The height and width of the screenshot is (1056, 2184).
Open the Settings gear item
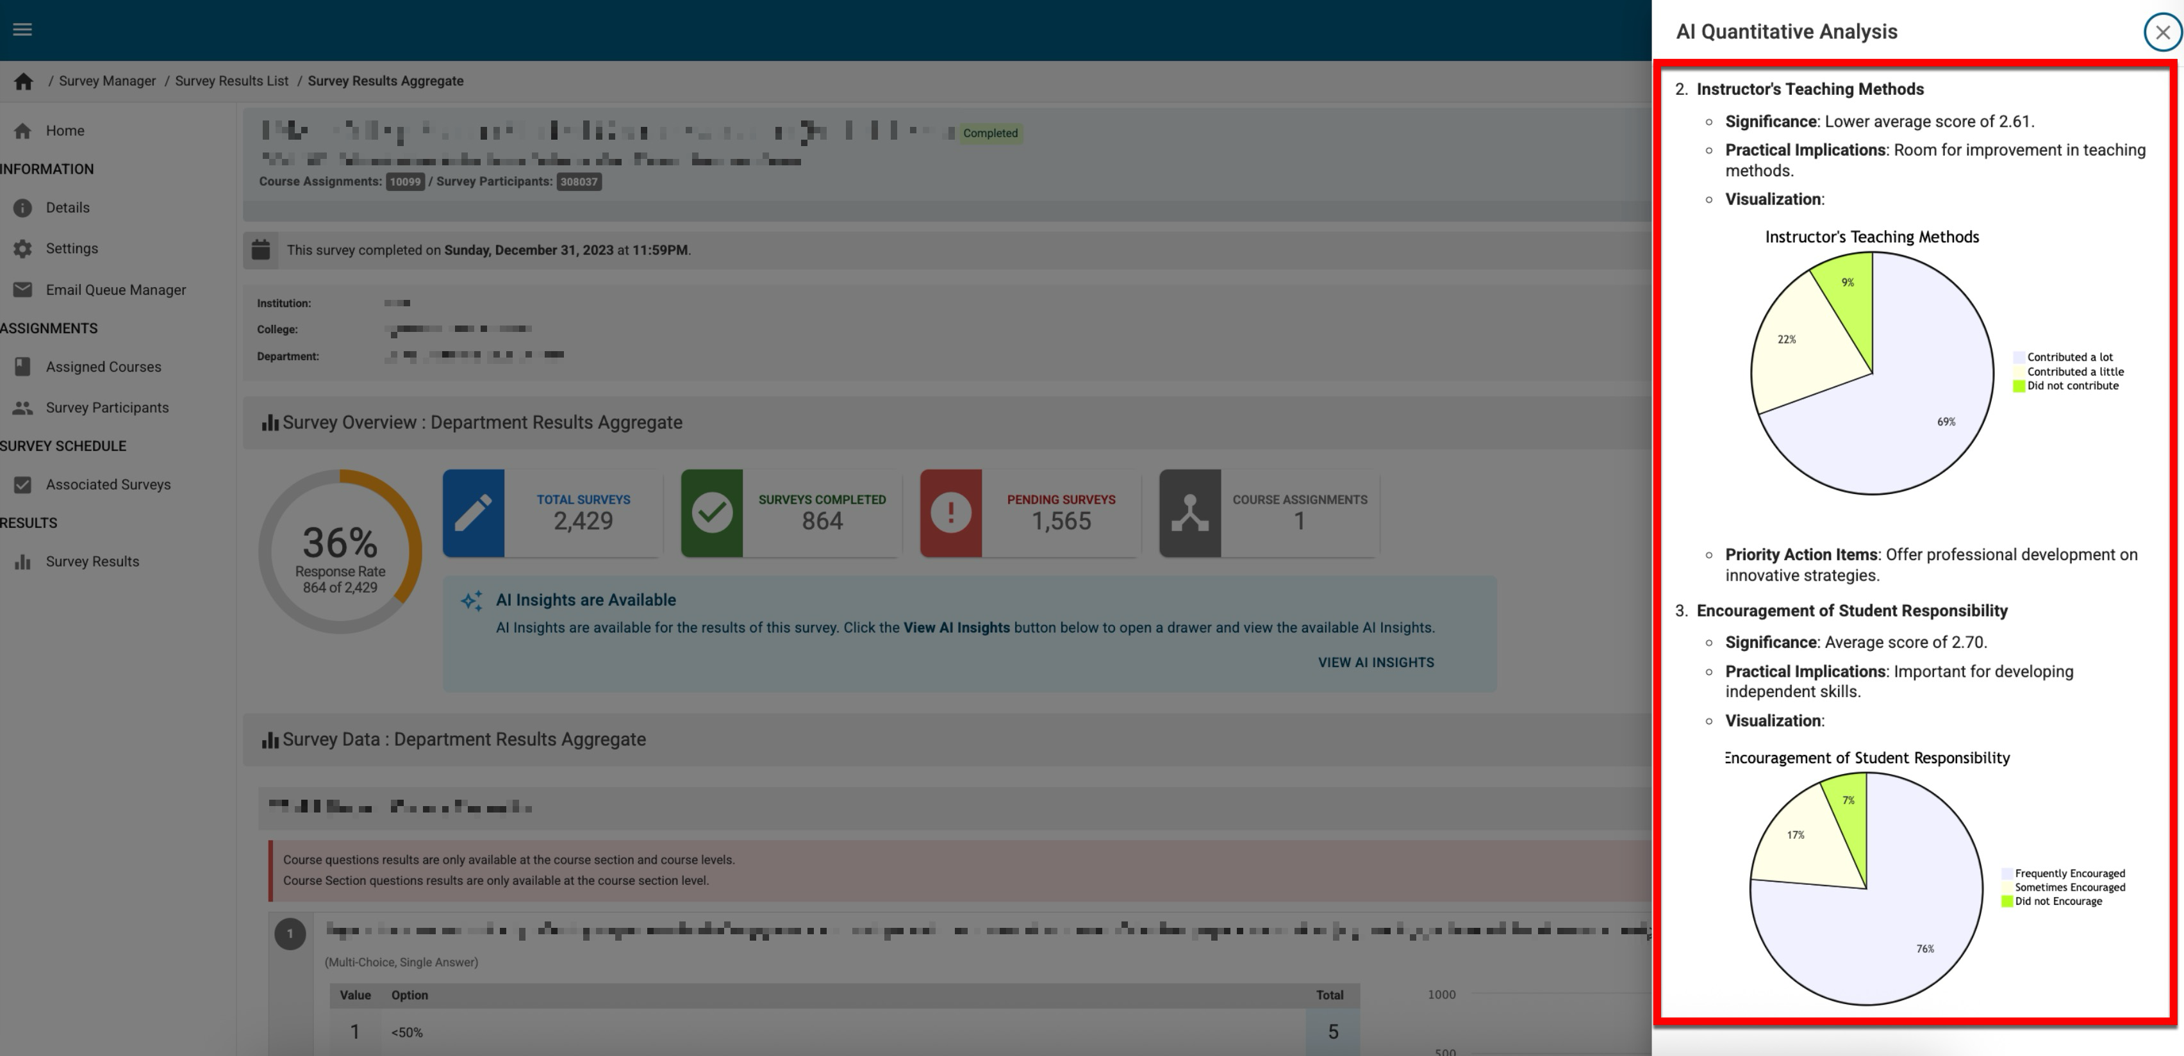pyautogui.click(x=71, y=249)
